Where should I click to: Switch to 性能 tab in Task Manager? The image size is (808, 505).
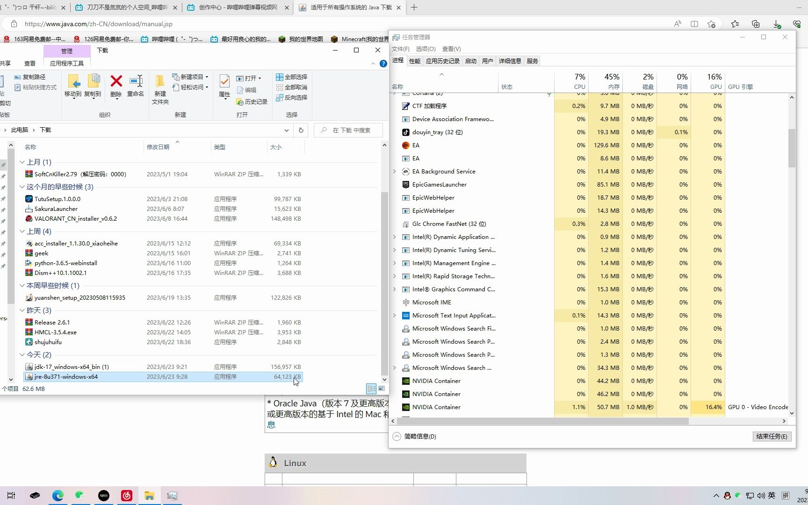[x=415, y=61]
